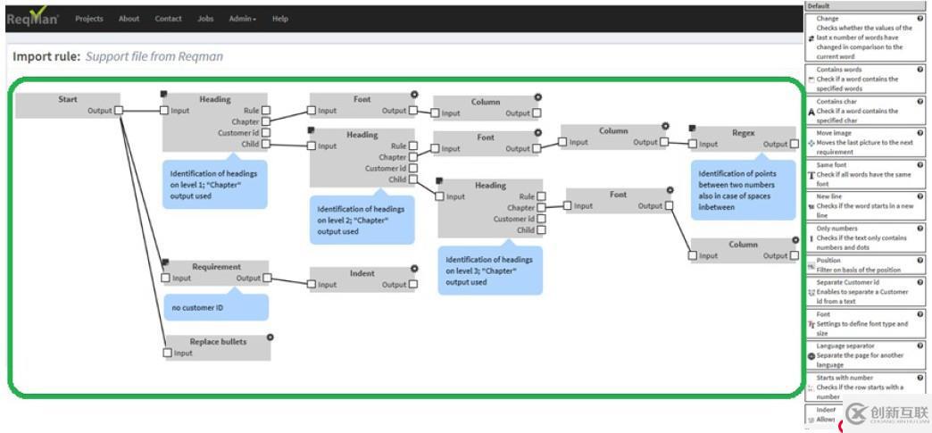Select the Requirement node Input port
Image resolution: width=932 pixels, height=433 pixels.
coord(166,278)
